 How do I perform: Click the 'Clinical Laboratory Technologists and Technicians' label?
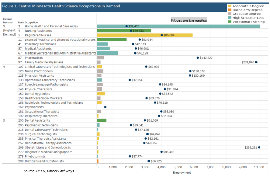pyautogui.click(x=60, y=67)
